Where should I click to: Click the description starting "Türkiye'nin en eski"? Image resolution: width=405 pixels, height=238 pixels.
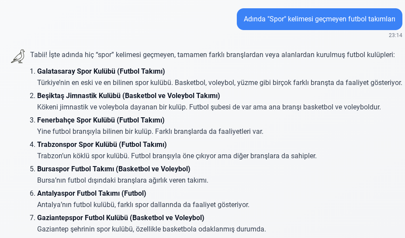click(219, 82)
